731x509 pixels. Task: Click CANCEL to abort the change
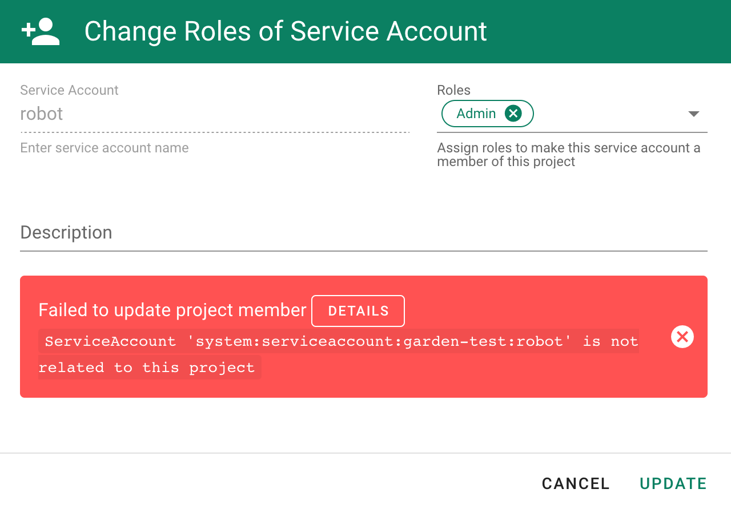pos(575,483)
